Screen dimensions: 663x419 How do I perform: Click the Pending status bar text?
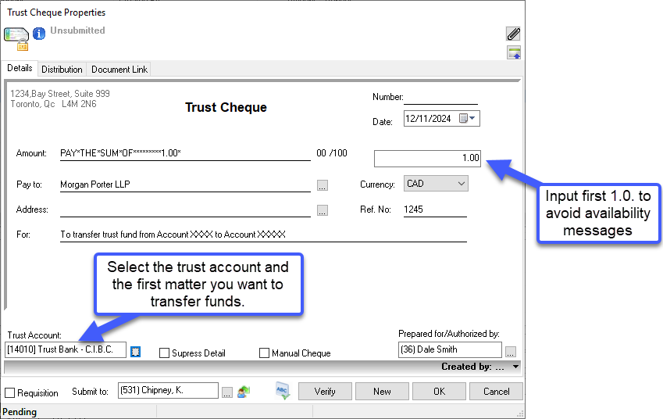coord(20,412)
